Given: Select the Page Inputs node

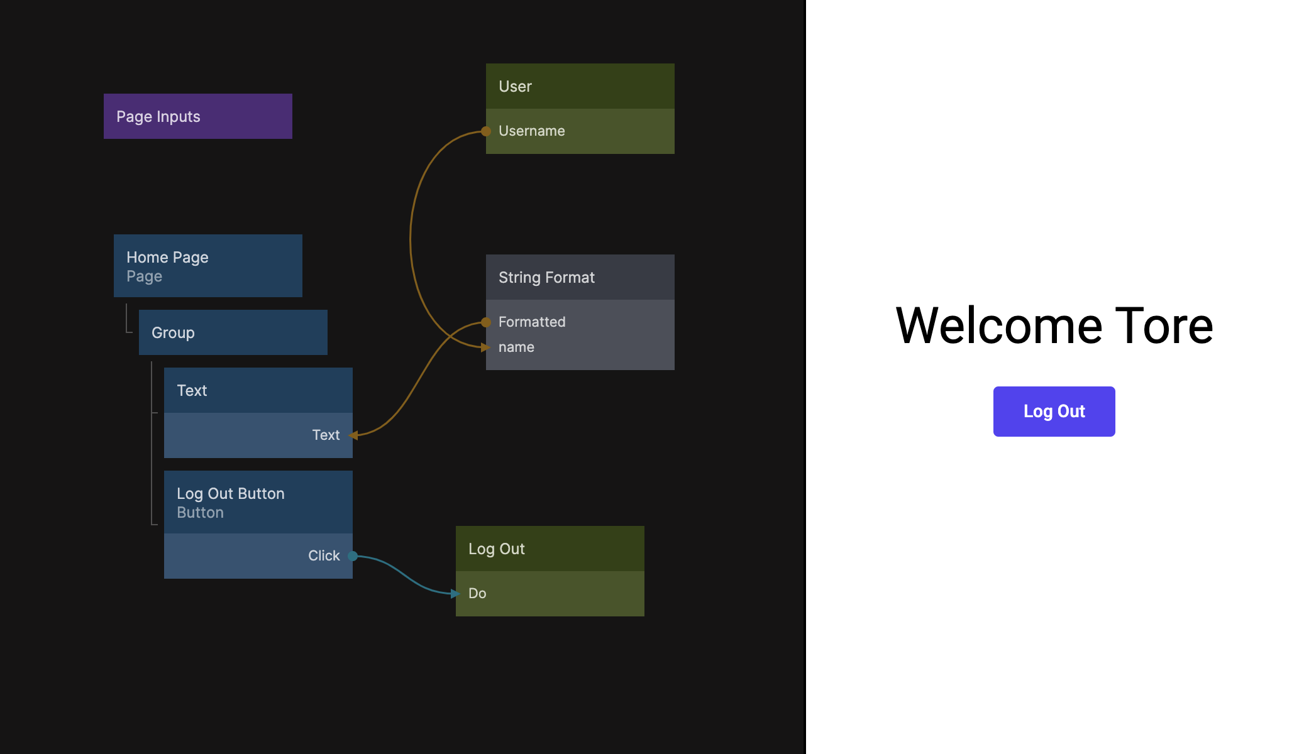Looking at the screenshot, I should (x=197, y=116).
